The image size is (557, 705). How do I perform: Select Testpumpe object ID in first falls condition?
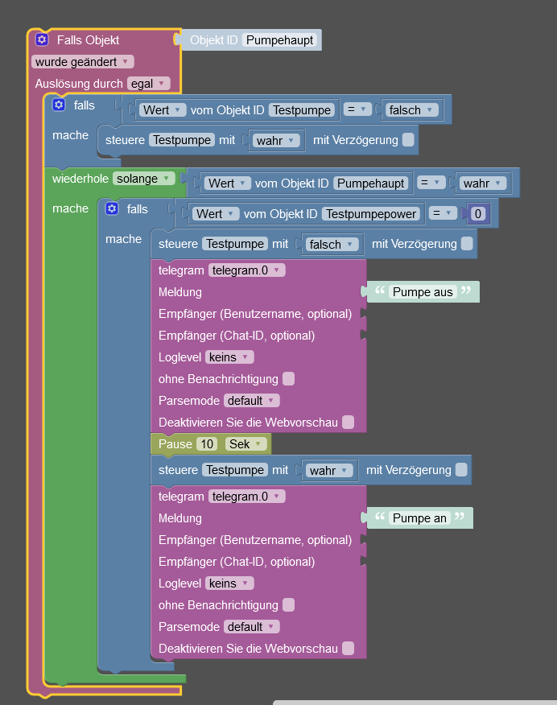tap(302, 110)
